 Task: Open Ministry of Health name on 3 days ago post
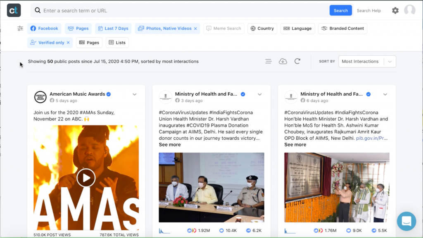(206, 94)
